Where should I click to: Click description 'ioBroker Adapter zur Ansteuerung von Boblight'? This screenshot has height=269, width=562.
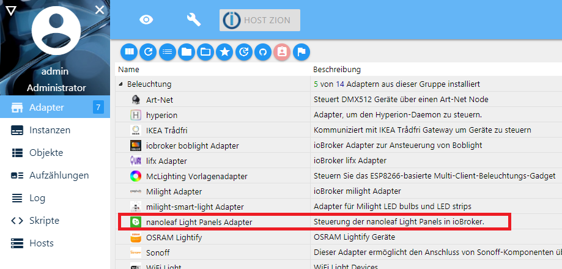pyautogui.click(x=398, y=146)
